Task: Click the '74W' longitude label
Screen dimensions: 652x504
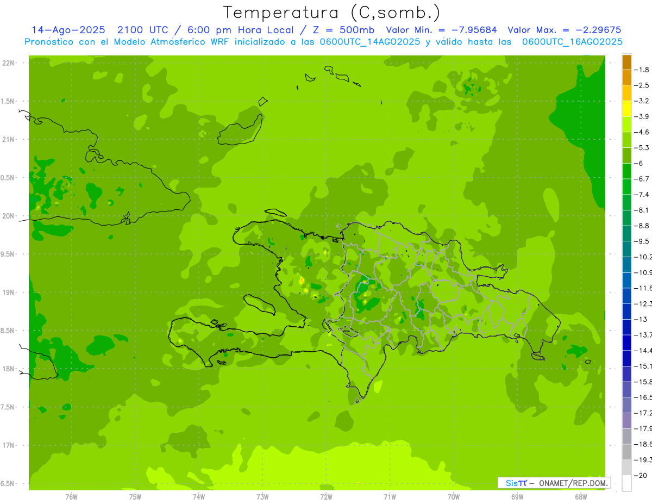Action: coord(199,496)
